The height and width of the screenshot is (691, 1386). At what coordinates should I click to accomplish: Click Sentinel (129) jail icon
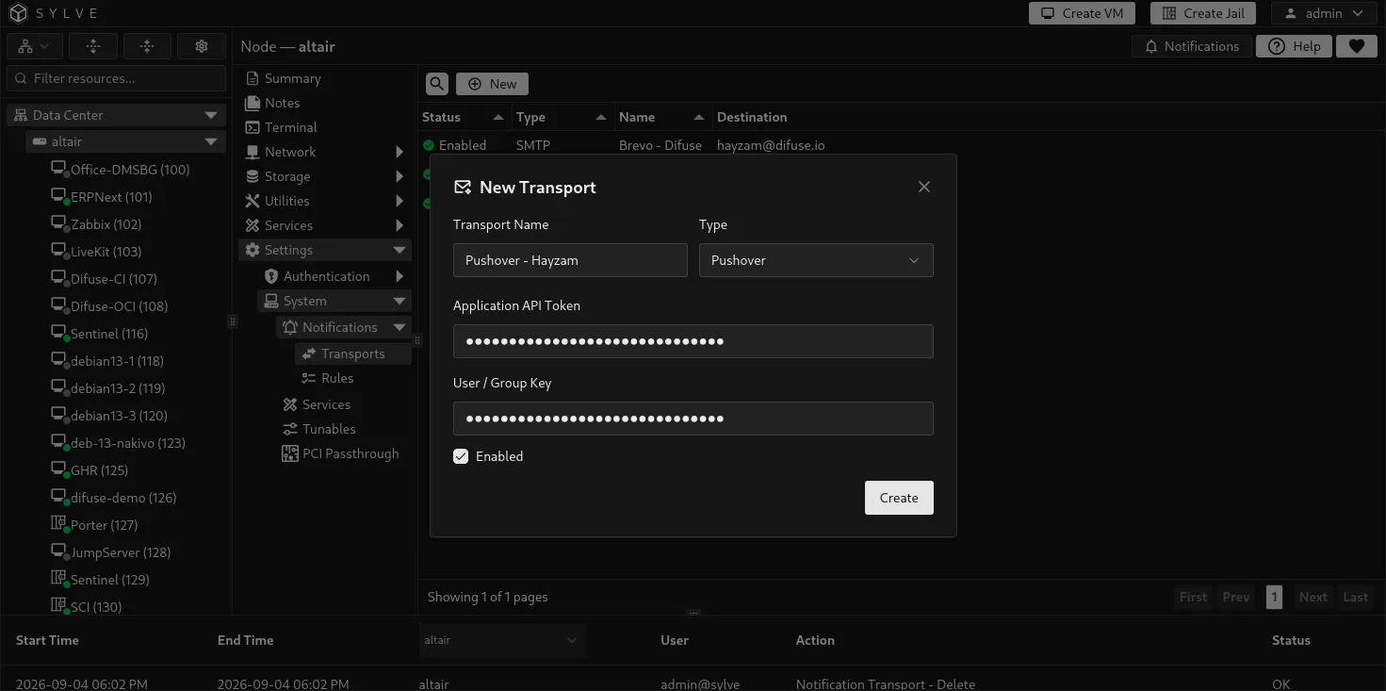coord(58,579)
